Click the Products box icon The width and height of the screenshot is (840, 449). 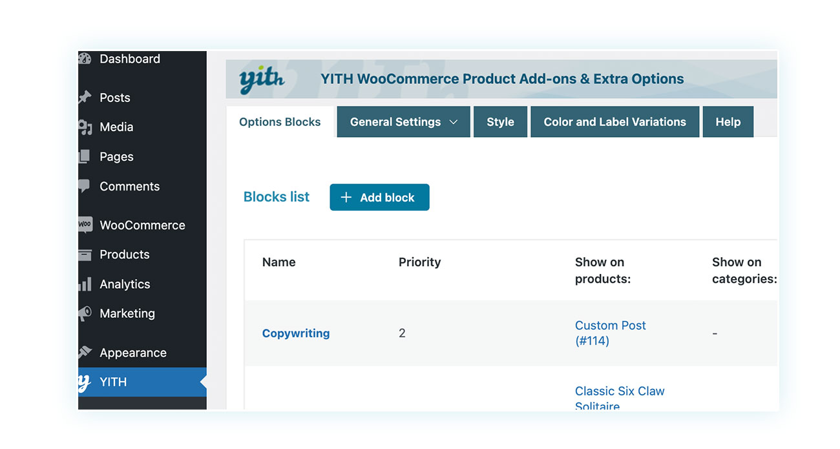point(85,255)
